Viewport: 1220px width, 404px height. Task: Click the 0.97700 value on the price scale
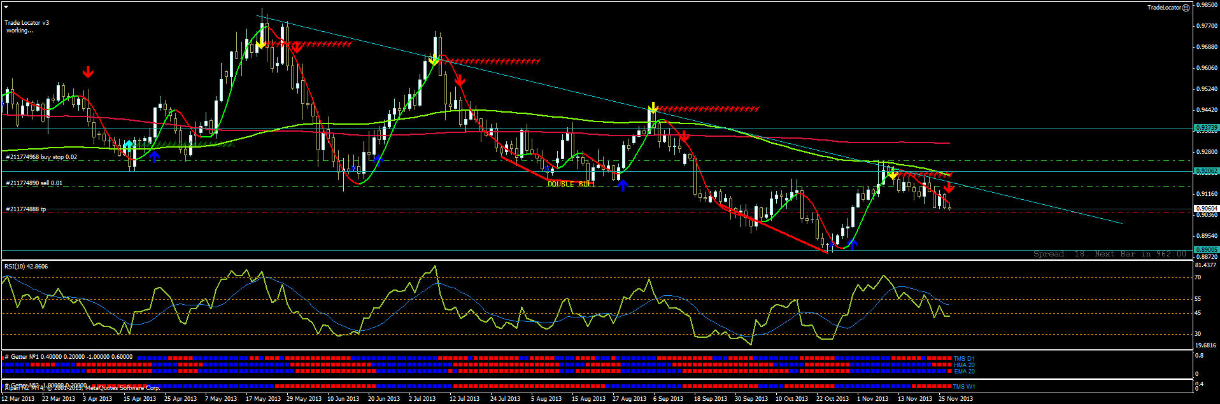click(1207, 26)
